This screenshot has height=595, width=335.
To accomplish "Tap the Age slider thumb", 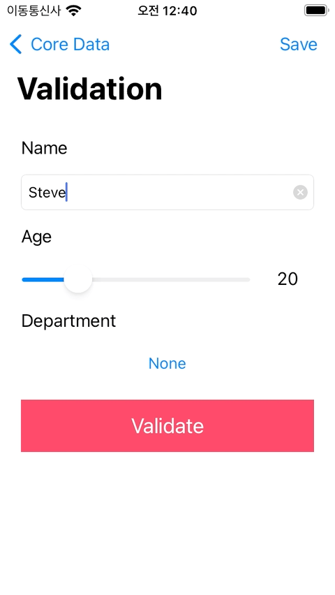I will click(x=77, y=279).
